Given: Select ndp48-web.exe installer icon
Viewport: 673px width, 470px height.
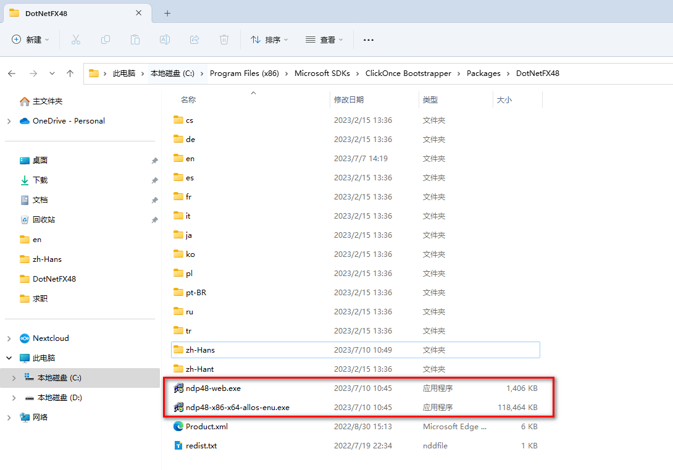Looking at the screenshot, I should (178, 388).
